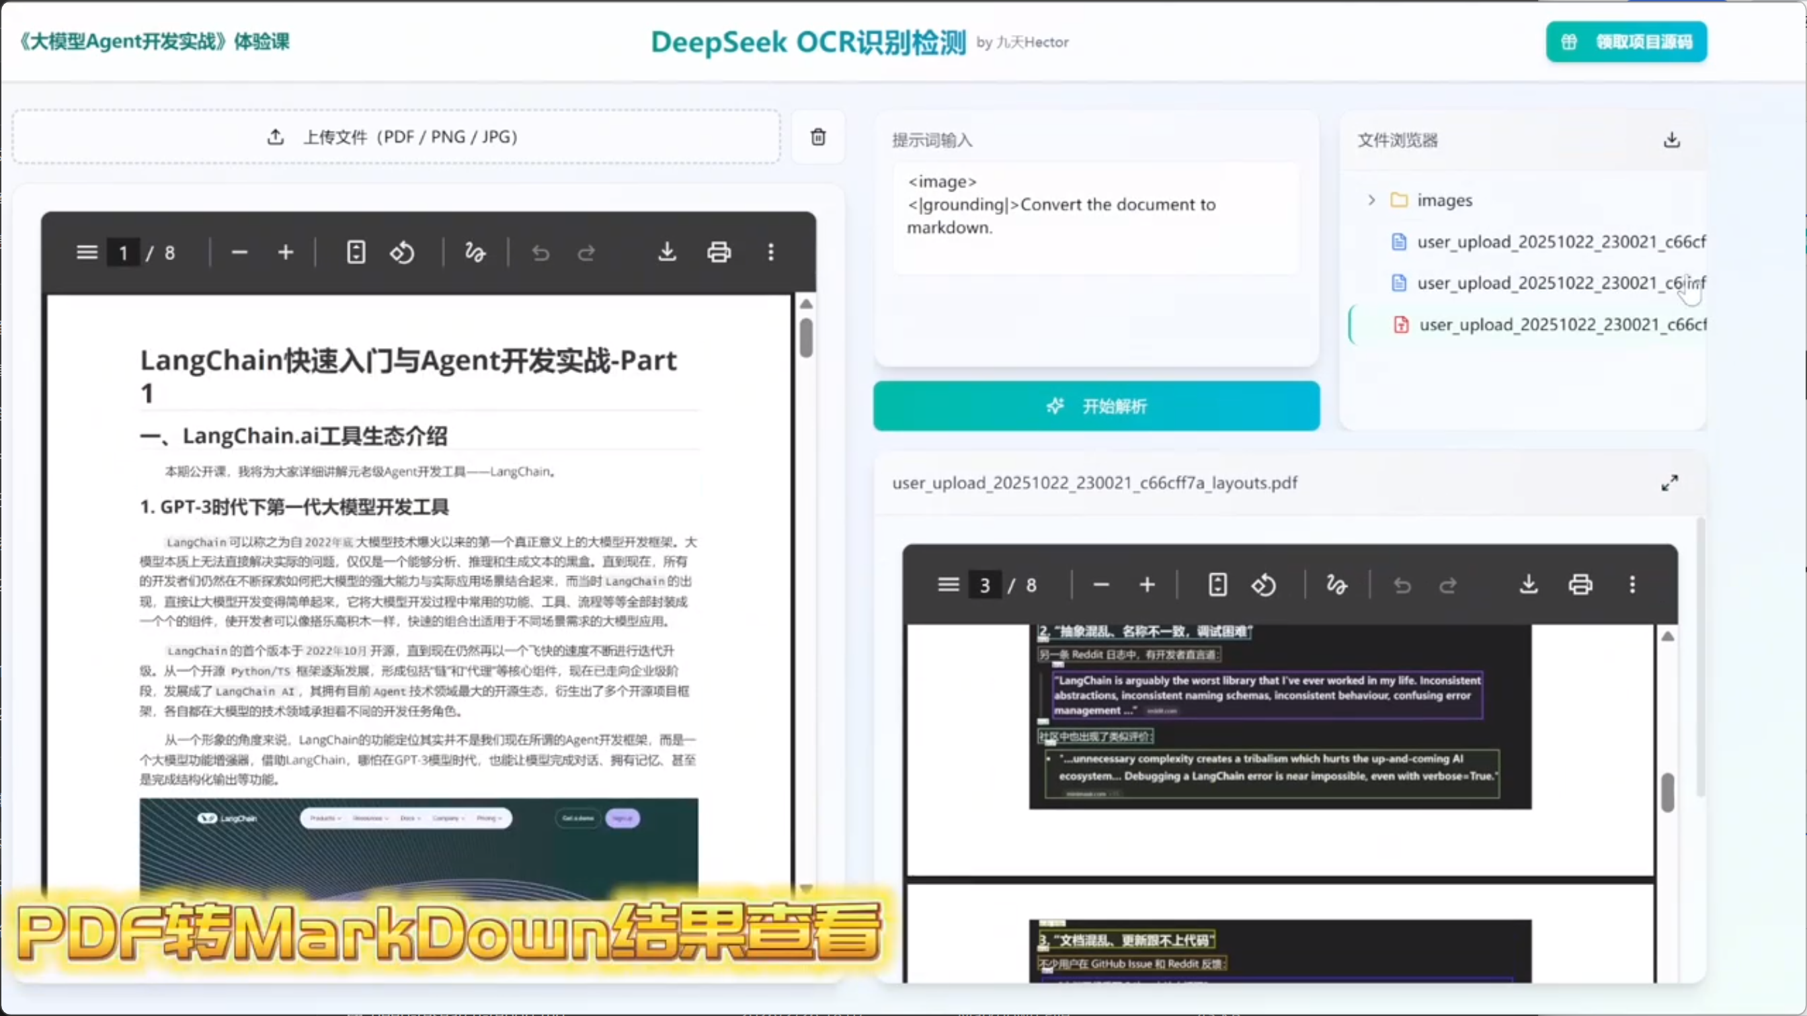Fit to page in left PDF viewer

356,253
